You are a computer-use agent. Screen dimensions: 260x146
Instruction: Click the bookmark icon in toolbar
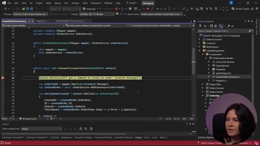click(216, 9)
